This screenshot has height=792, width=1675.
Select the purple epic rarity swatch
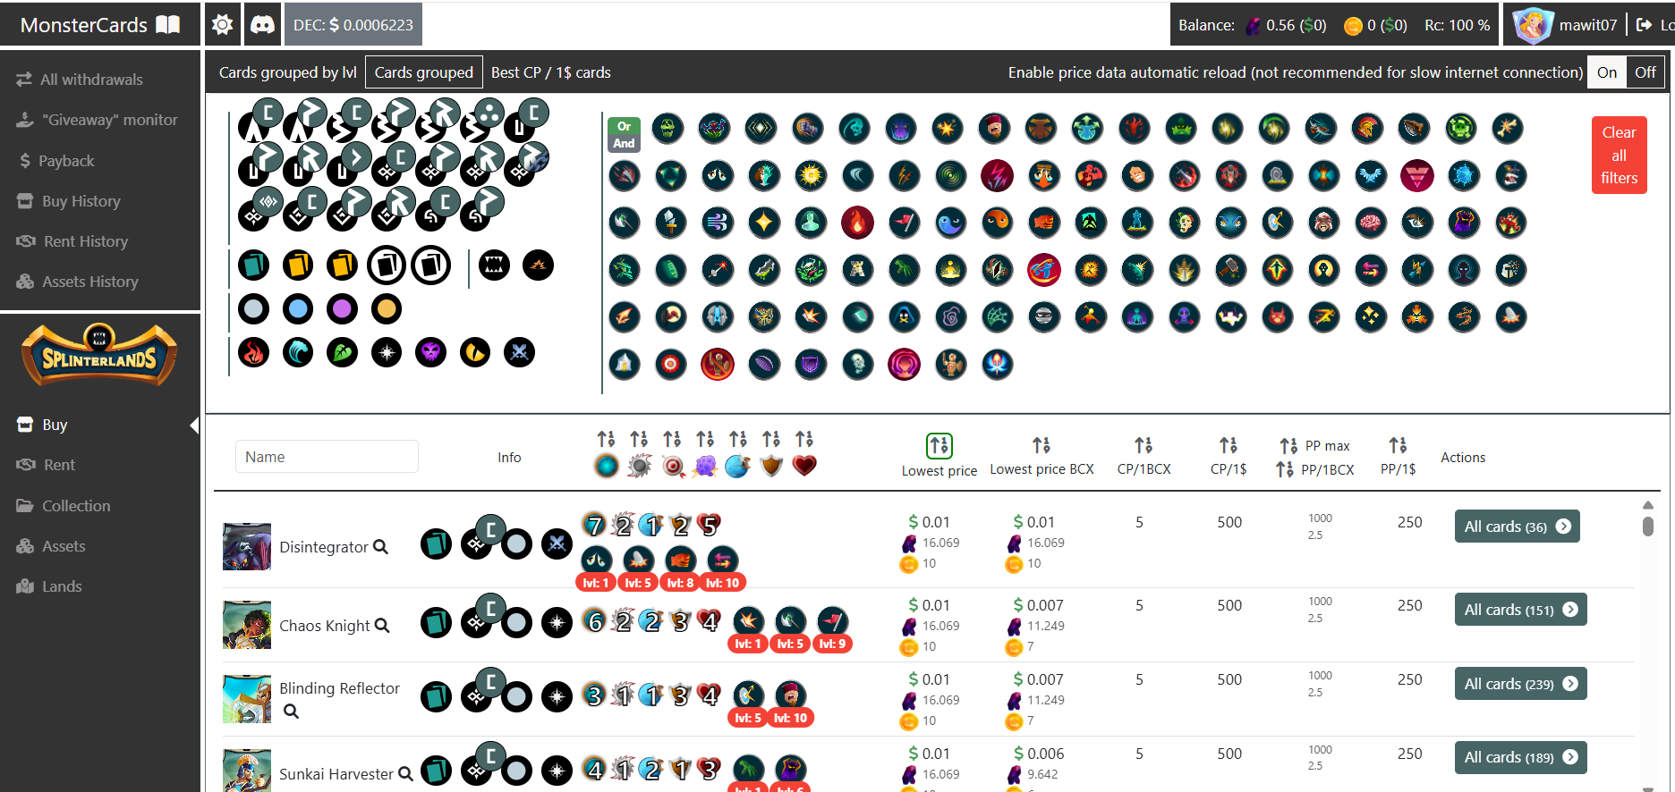(x=342, y=309)
